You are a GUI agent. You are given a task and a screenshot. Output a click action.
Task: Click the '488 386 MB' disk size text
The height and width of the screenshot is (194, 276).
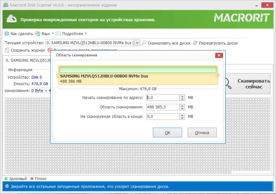tap(71, 81)
